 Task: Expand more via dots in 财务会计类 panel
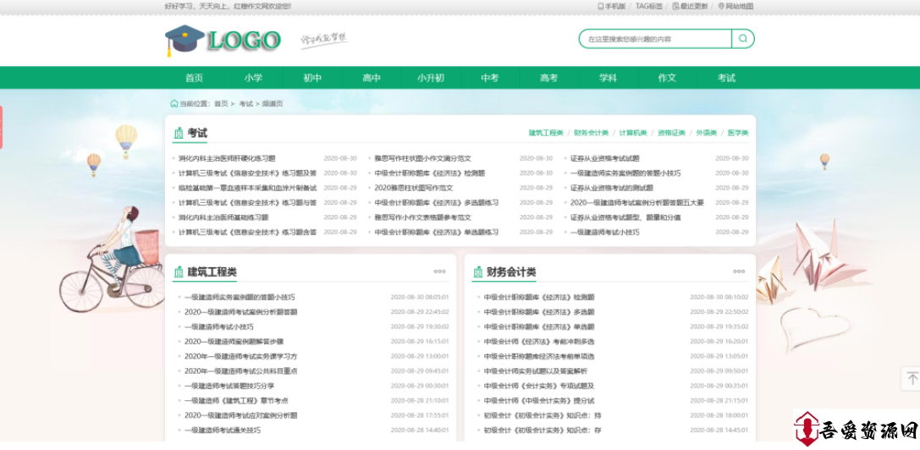point(739,272)
